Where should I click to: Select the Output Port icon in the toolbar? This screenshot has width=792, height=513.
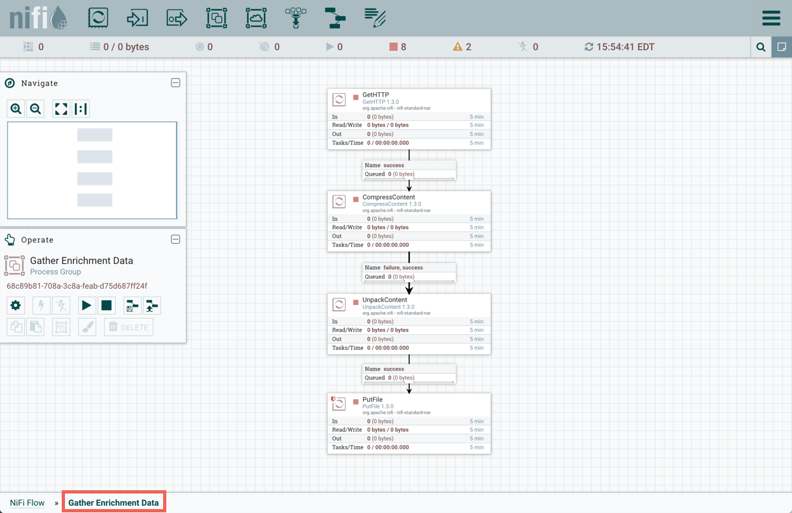tap(177, 18)
